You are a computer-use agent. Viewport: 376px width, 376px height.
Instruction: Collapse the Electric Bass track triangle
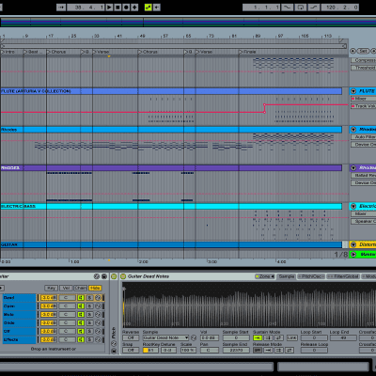pyautogui.click(x=353, y=206)
